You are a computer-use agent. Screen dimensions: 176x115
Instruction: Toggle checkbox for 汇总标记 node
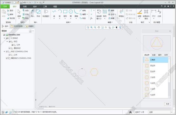(x=7, y=38)
